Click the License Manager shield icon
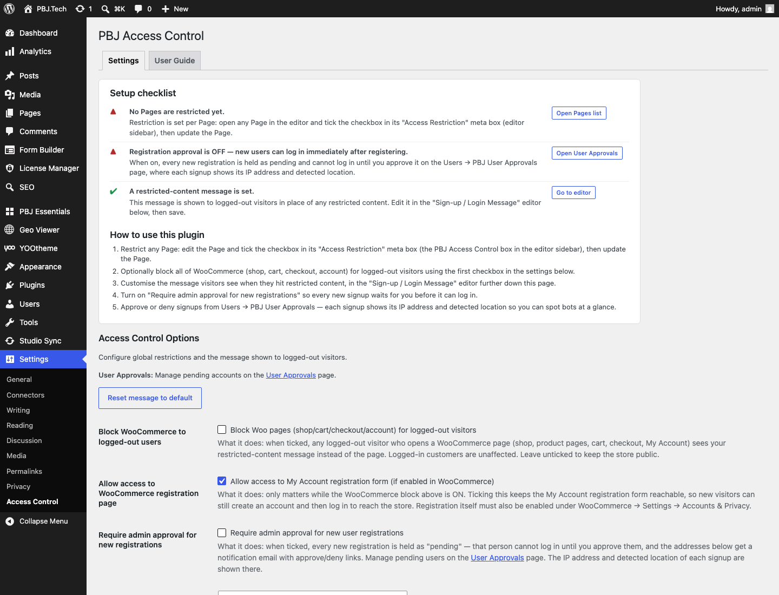 pos(10,168)
